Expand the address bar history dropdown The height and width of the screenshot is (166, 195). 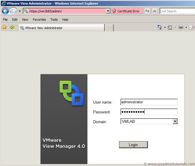(108, 11)
